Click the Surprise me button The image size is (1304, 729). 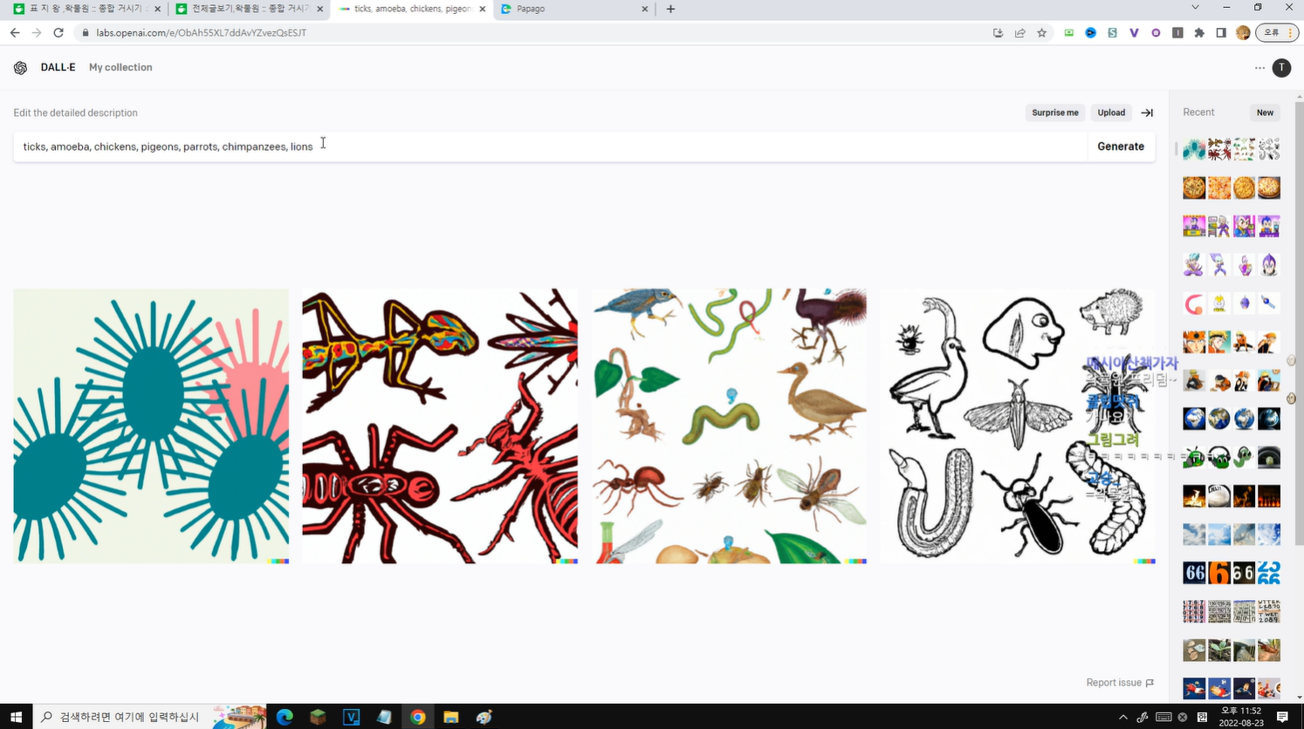point(1055,112)
